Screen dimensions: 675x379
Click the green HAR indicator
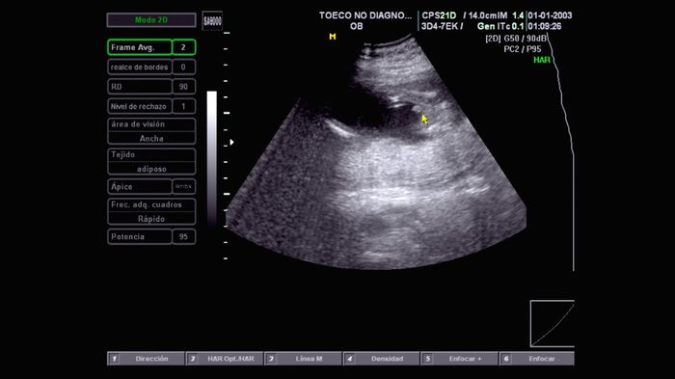pyautogui.click(x=542, y=60)
